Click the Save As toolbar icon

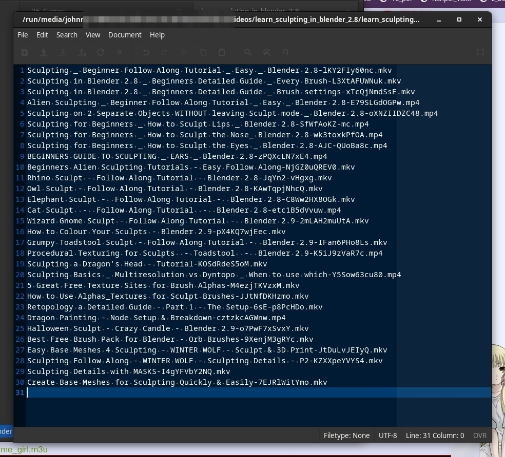pyautogui.click(x=82, y=52)
